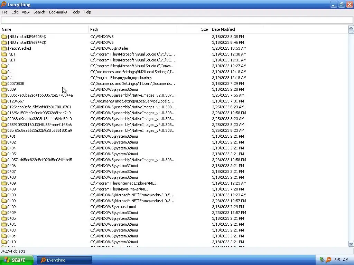Select the folder icon for 0009
The image size is (354, 265).
coord(4,89)
